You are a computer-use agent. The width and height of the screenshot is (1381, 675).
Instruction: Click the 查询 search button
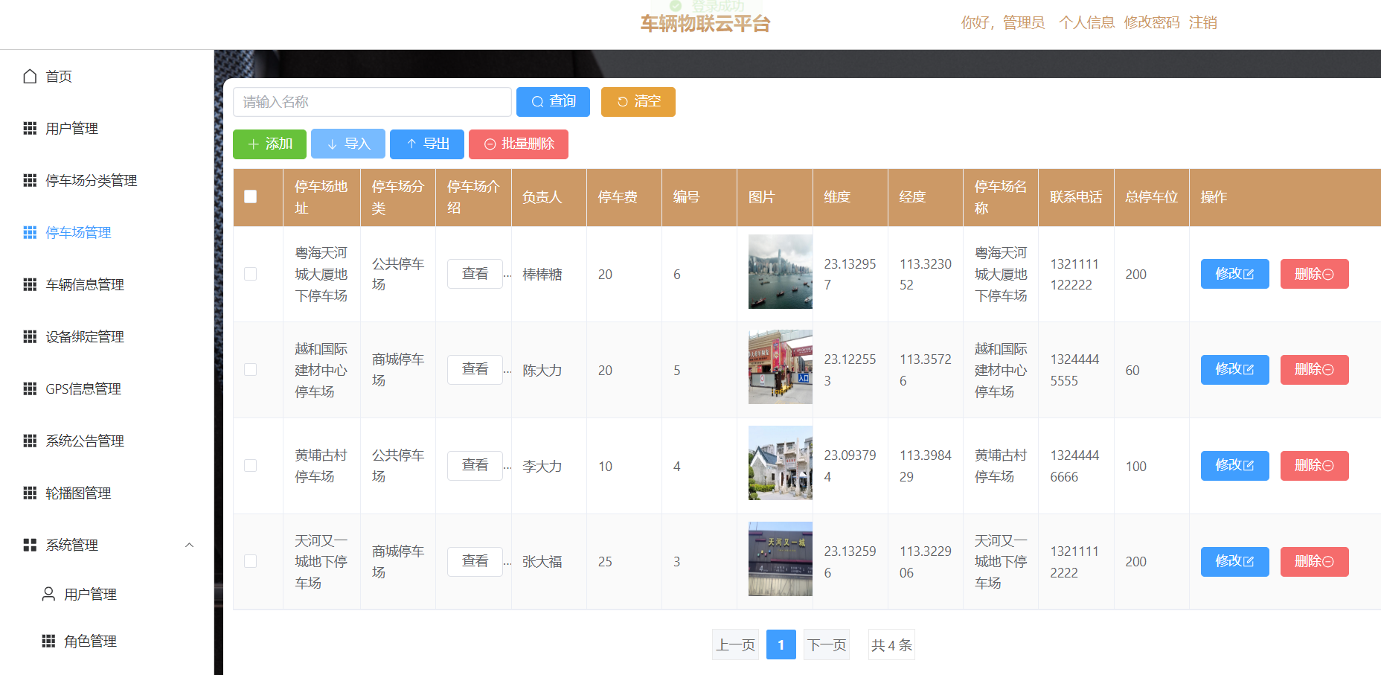pyautogui.click(x=553, y=102)
